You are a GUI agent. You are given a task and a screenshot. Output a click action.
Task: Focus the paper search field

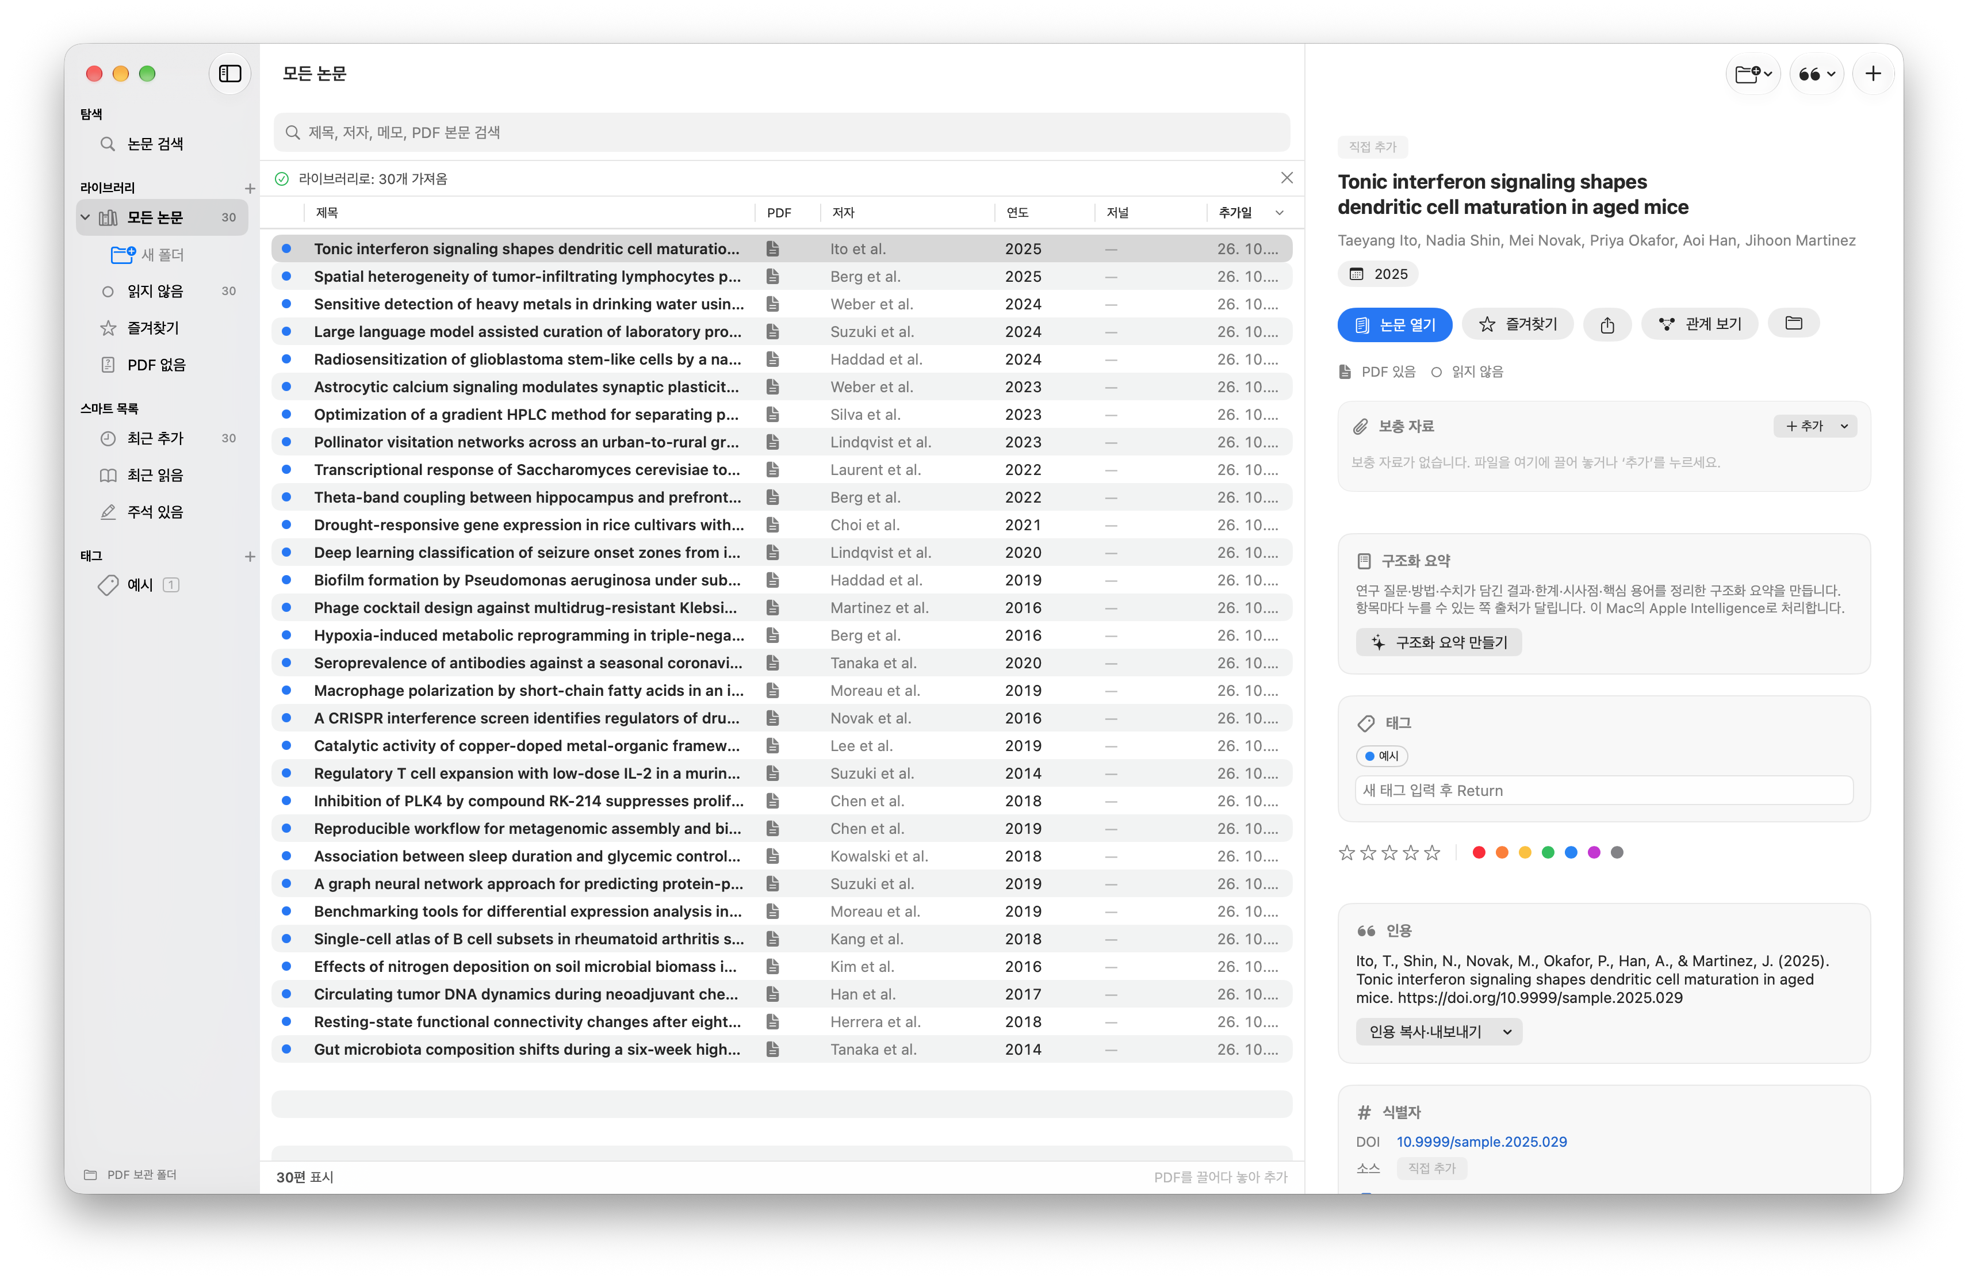coord(782,132)
